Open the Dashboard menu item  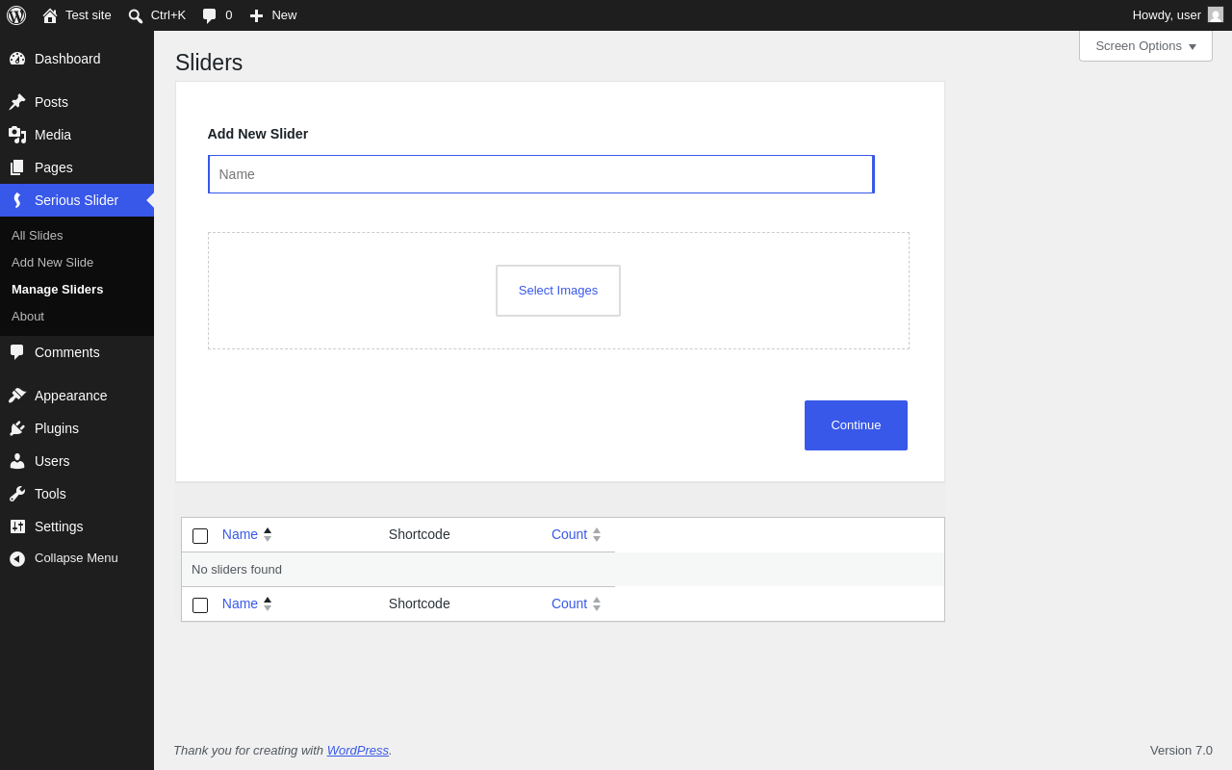pos(77,59)
